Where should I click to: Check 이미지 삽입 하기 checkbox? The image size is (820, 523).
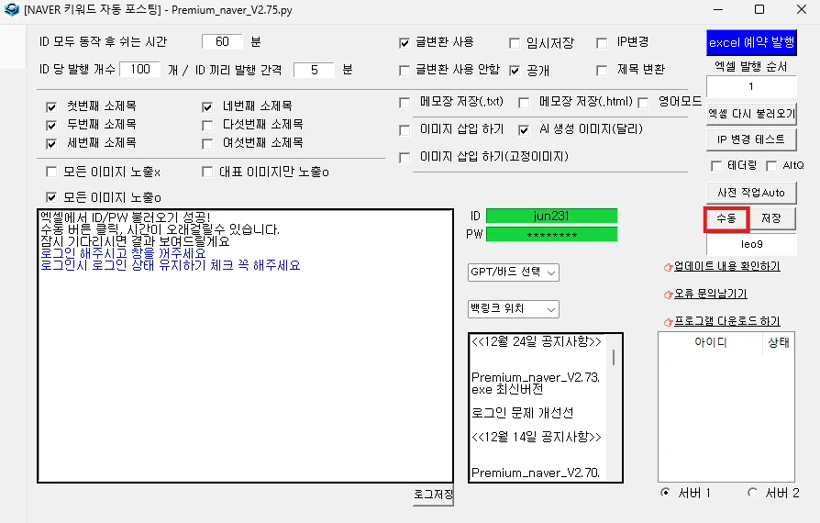tap(404, 129)
